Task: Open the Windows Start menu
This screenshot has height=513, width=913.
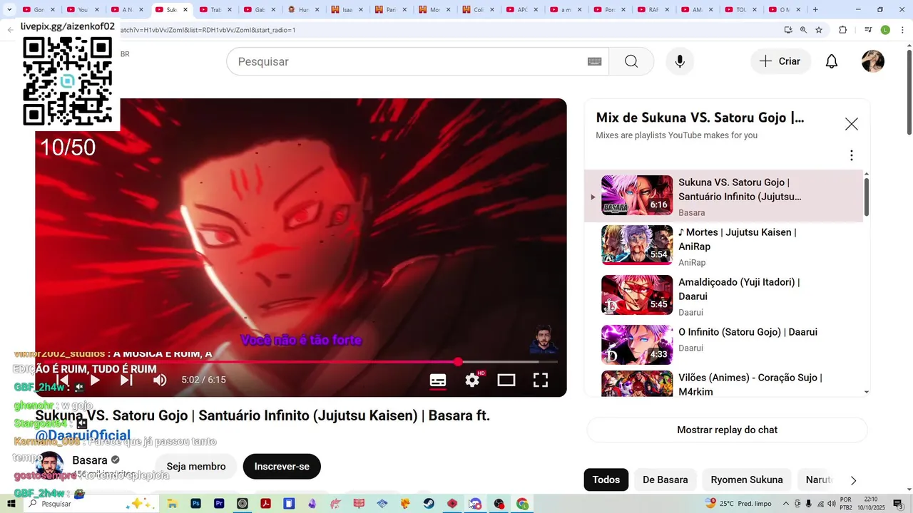Action: pyautogui.click(x=11, y=504)
